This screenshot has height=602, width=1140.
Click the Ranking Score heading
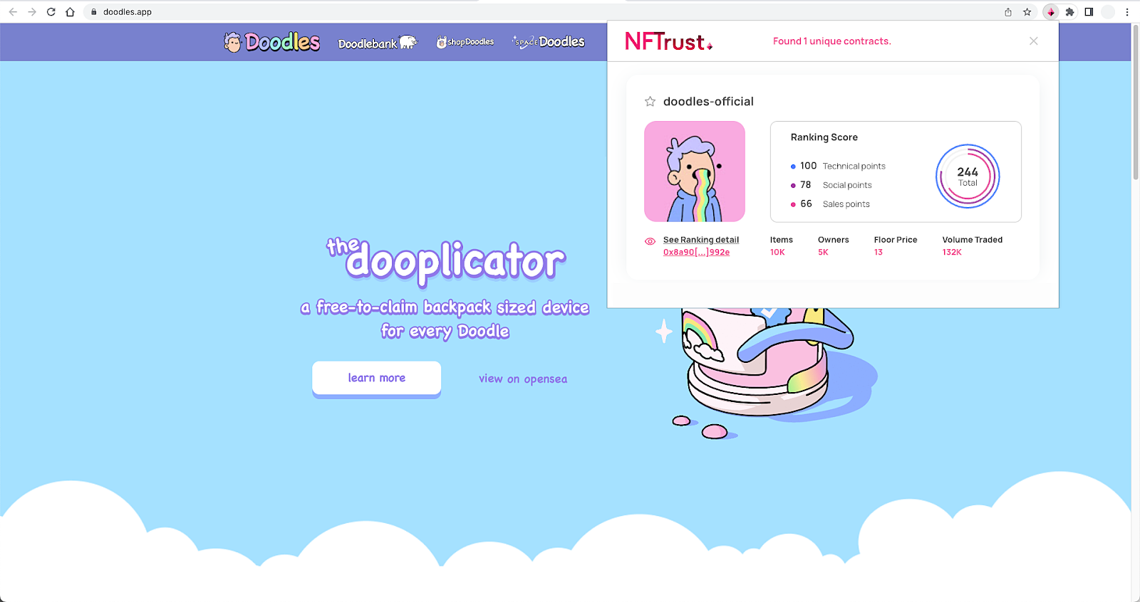tap(824, 137)
